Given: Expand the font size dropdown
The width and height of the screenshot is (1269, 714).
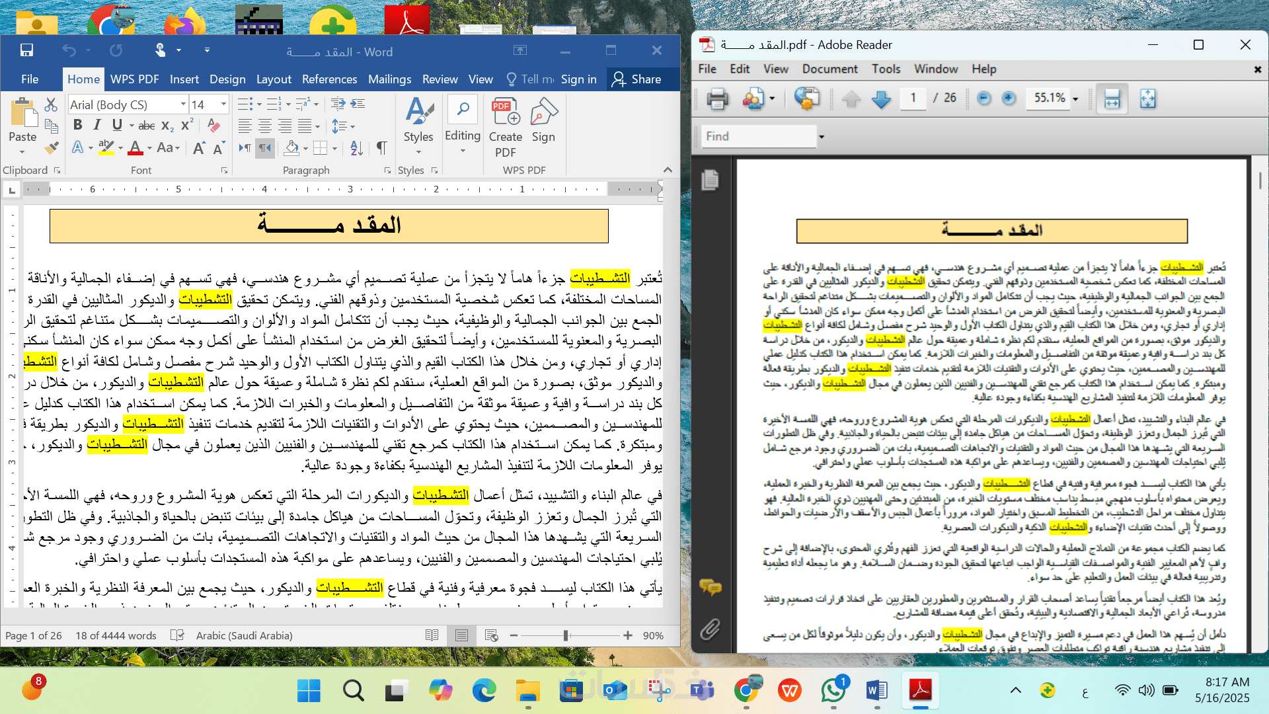Looking at the screenshot, I should point(223,104).
